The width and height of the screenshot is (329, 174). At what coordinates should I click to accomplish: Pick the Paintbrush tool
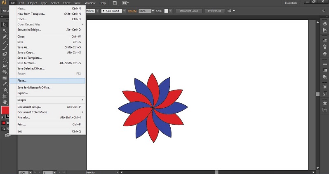click(x=5, y=48)
